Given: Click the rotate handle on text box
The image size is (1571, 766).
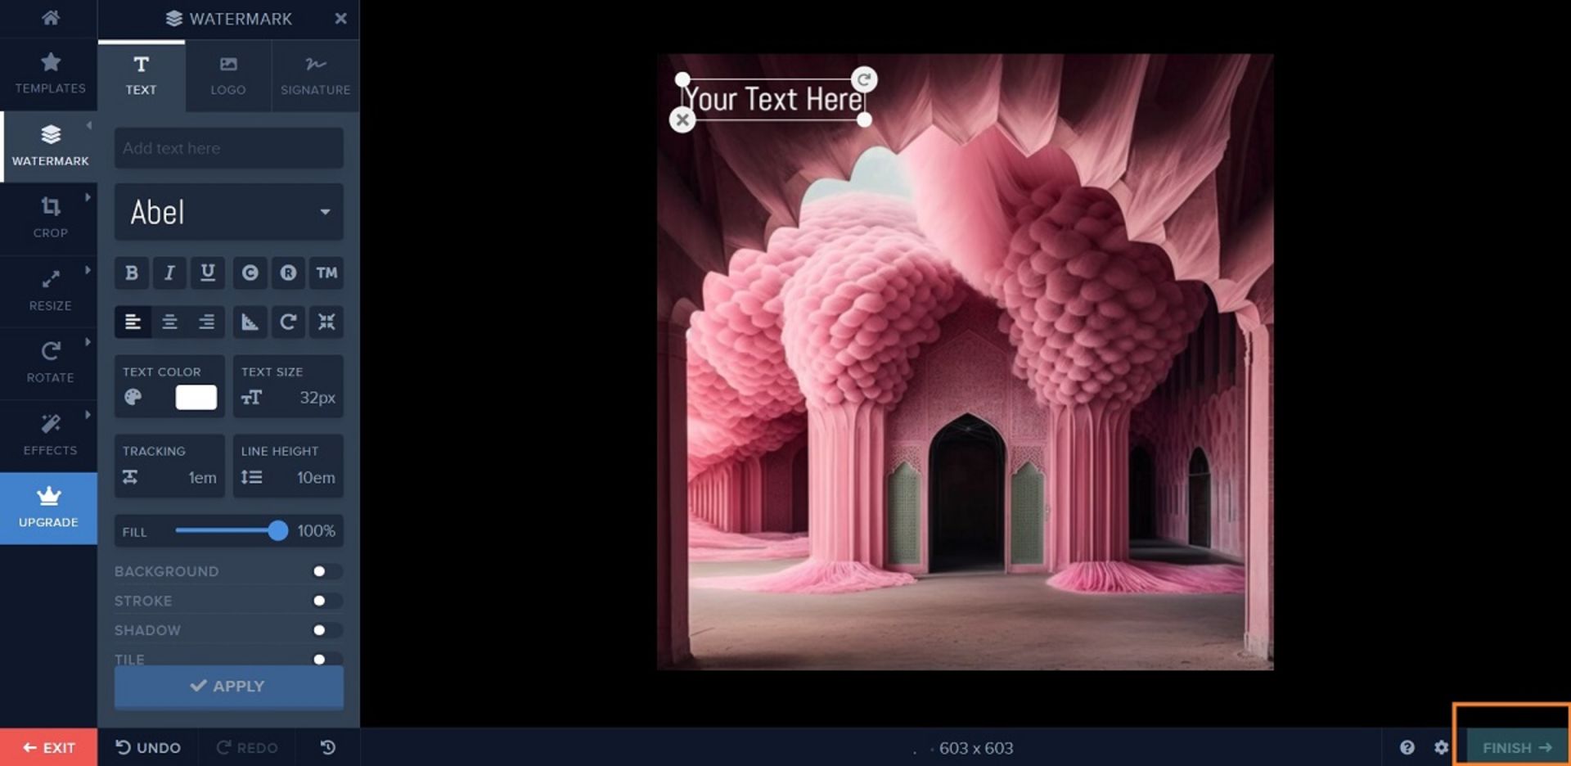Looking at the screenshot, I should point(864,79).
